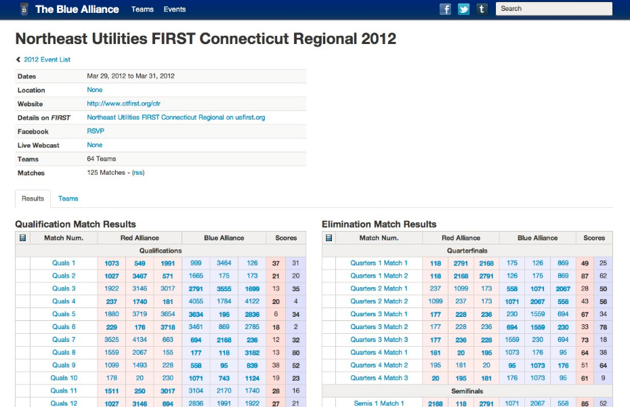
Task: Click the back chevron beside 2012 Event List
Action: [18, 60]
